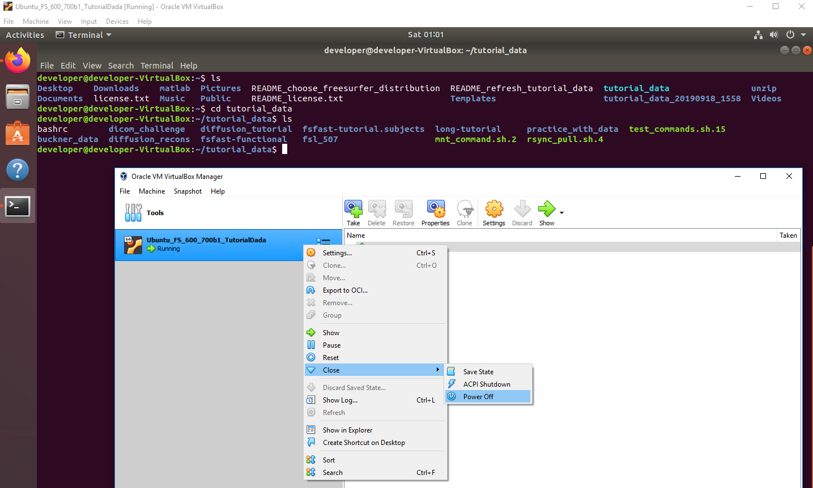Open the Terminal app menu dropdown
Viewport: 813px width, 488px height.
tap(84, 35)
